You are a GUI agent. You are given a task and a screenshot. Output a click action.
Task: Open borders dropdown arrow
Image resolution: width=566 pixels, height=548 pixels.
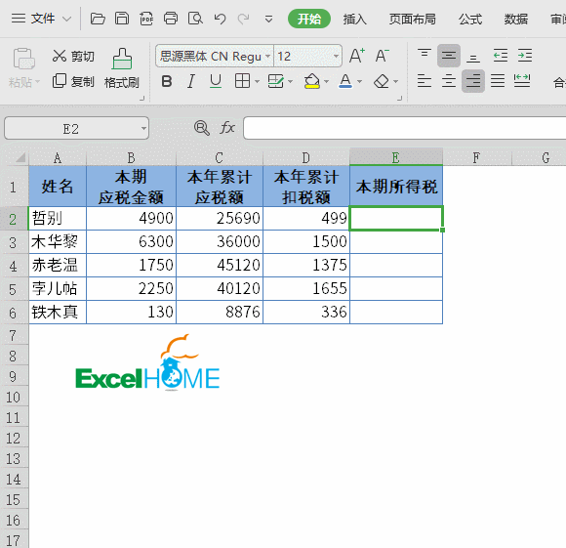pos(257,82)
